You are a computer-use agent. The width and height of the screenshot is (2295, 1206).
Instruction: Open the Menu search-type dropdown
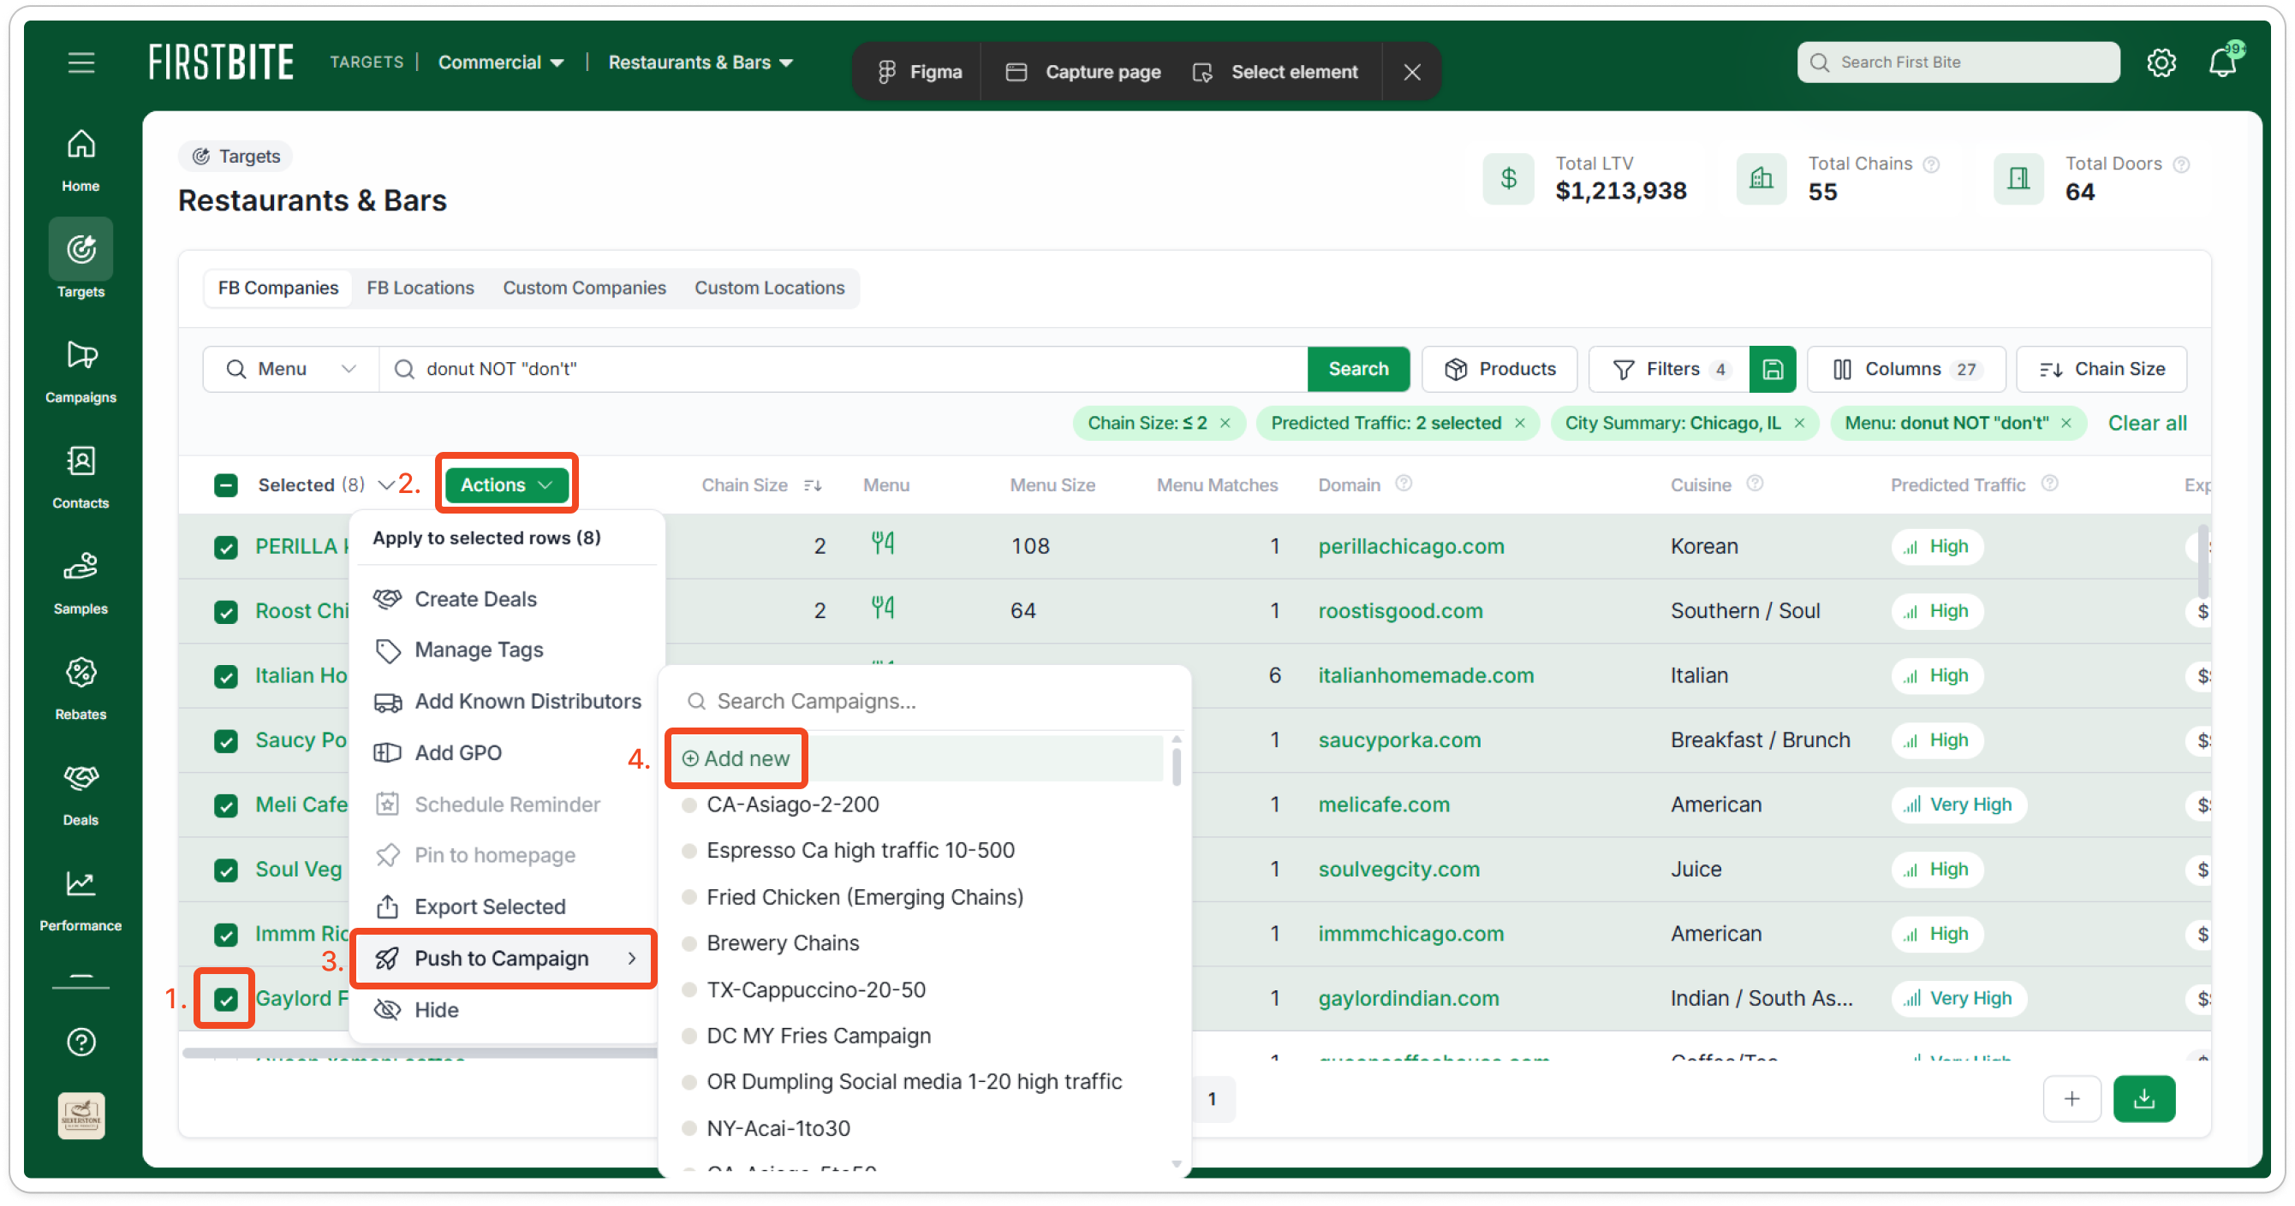click(291, 369)
